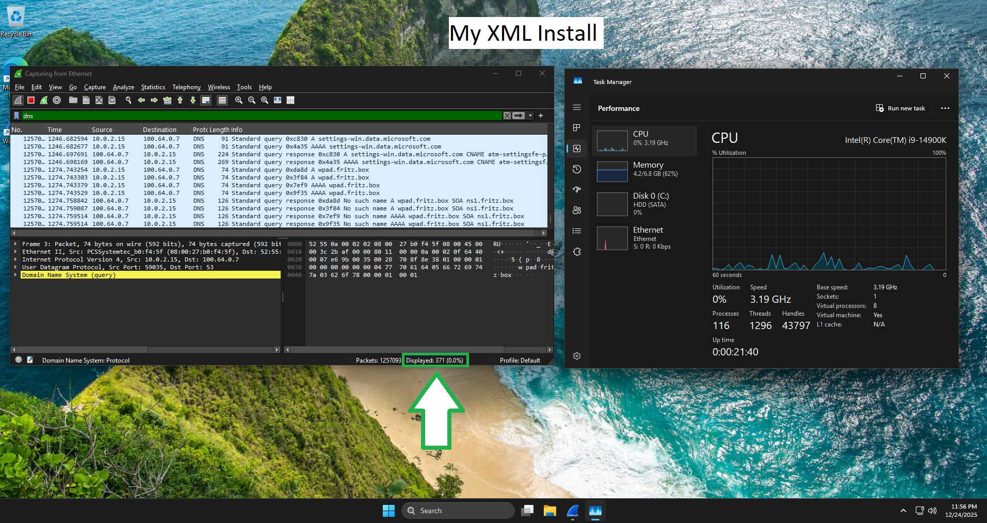Click the dns display filter field
Screen dimensions: 987x523
tap(258, 116)
